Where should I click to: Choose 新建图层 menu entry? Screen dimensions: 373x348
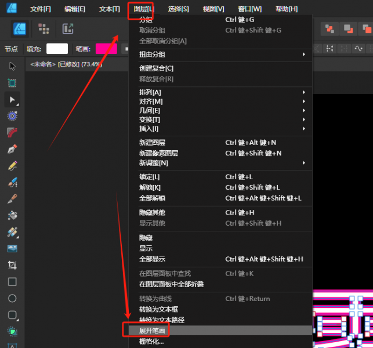click(220, 143)
